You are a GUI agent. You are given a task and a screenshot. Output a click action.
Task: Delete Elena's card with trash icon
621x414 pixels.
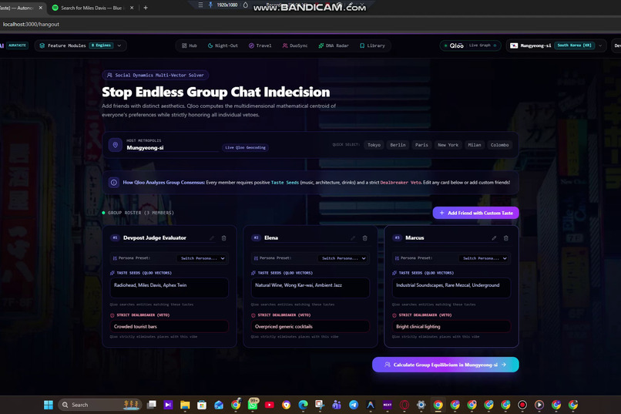click(364, 238)
